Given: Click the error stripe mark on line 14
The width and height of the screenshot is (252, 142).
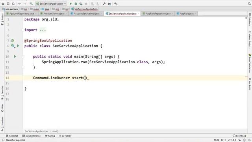Looking at the screenshot, I should [x=246, y=77].
